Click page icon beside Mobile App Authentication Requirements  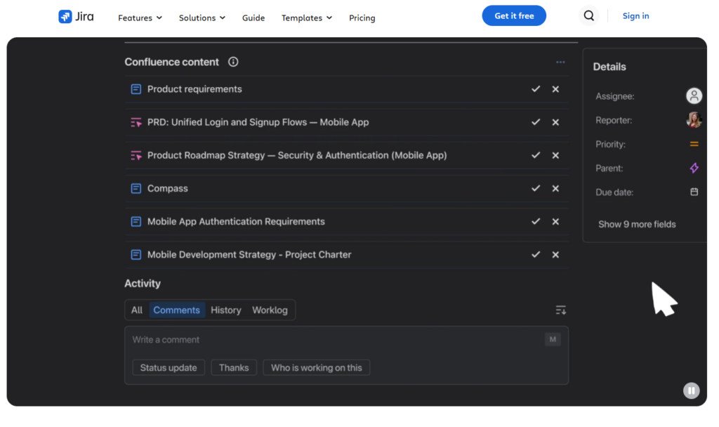(136, 221)
